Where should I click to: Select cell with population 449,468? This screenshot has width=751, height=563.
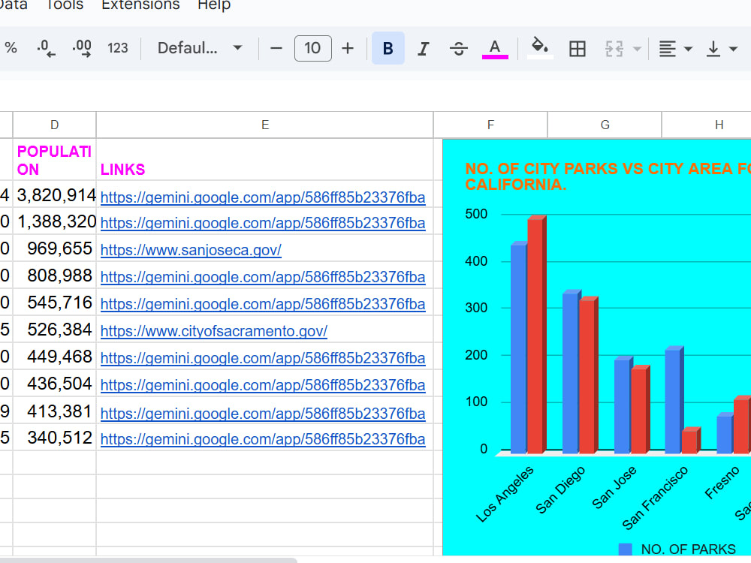[55, 356]
